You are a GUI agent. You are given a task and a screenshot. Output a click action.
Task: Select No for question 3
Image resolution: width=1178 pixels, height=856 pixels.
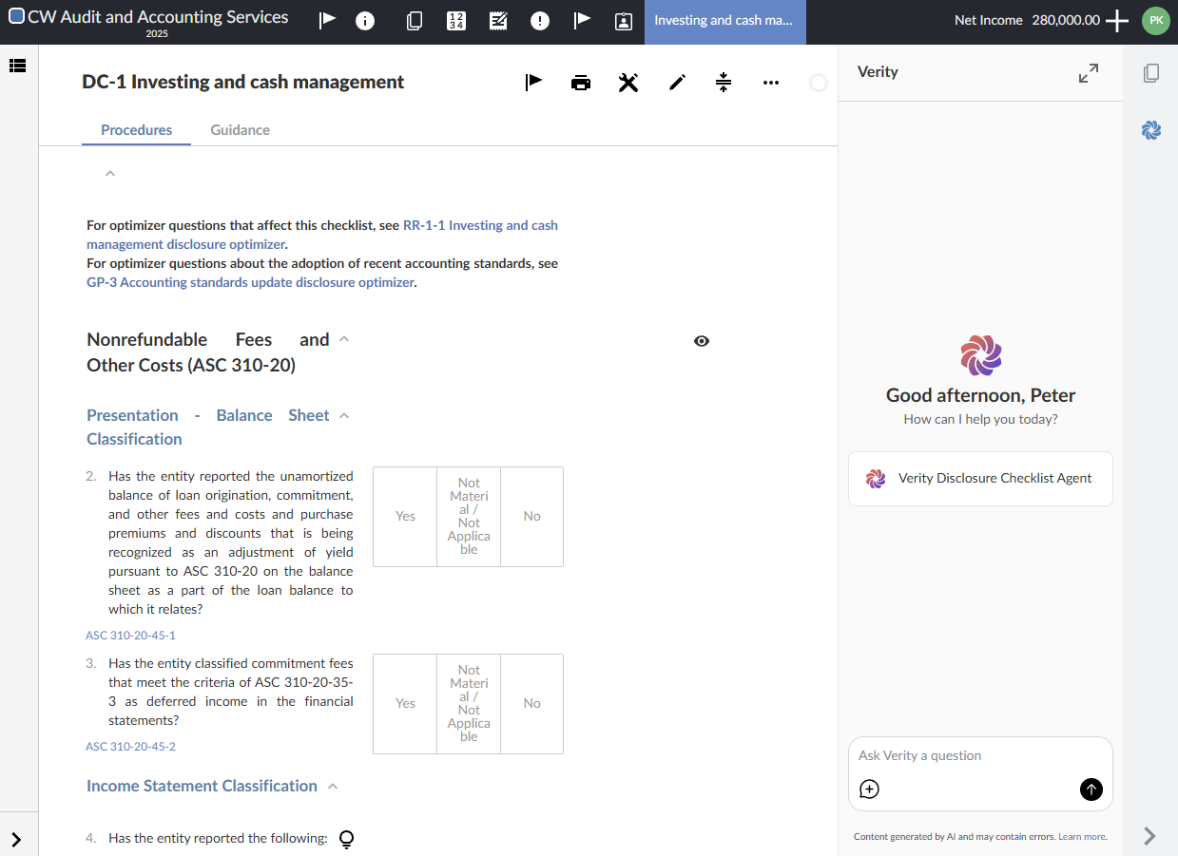pyautogui.click(x=532, y=704)
